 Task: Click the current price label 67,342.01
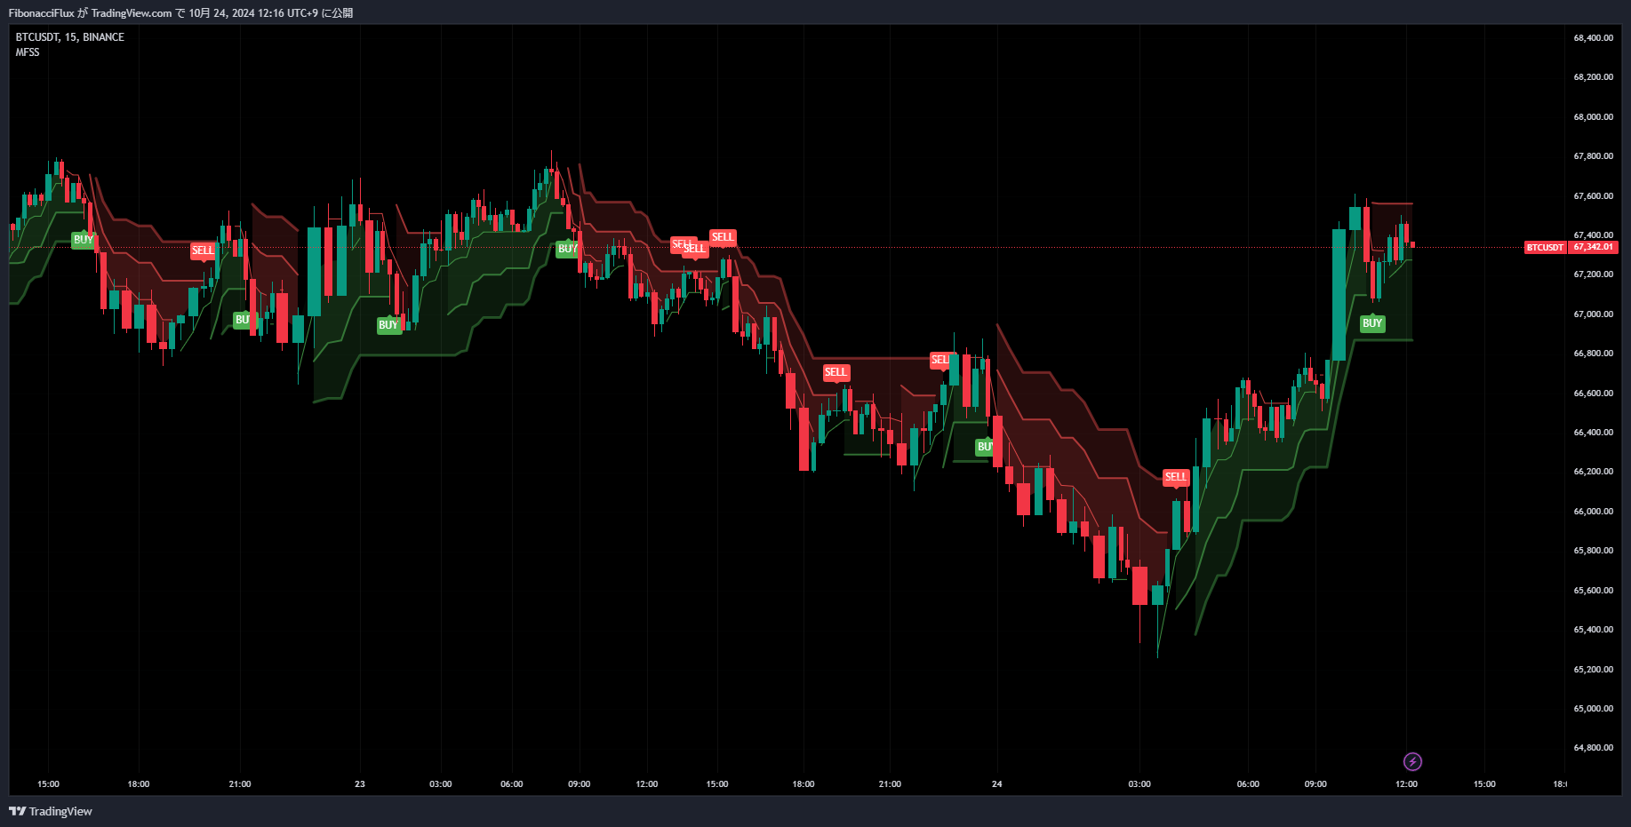[1593, 247]
